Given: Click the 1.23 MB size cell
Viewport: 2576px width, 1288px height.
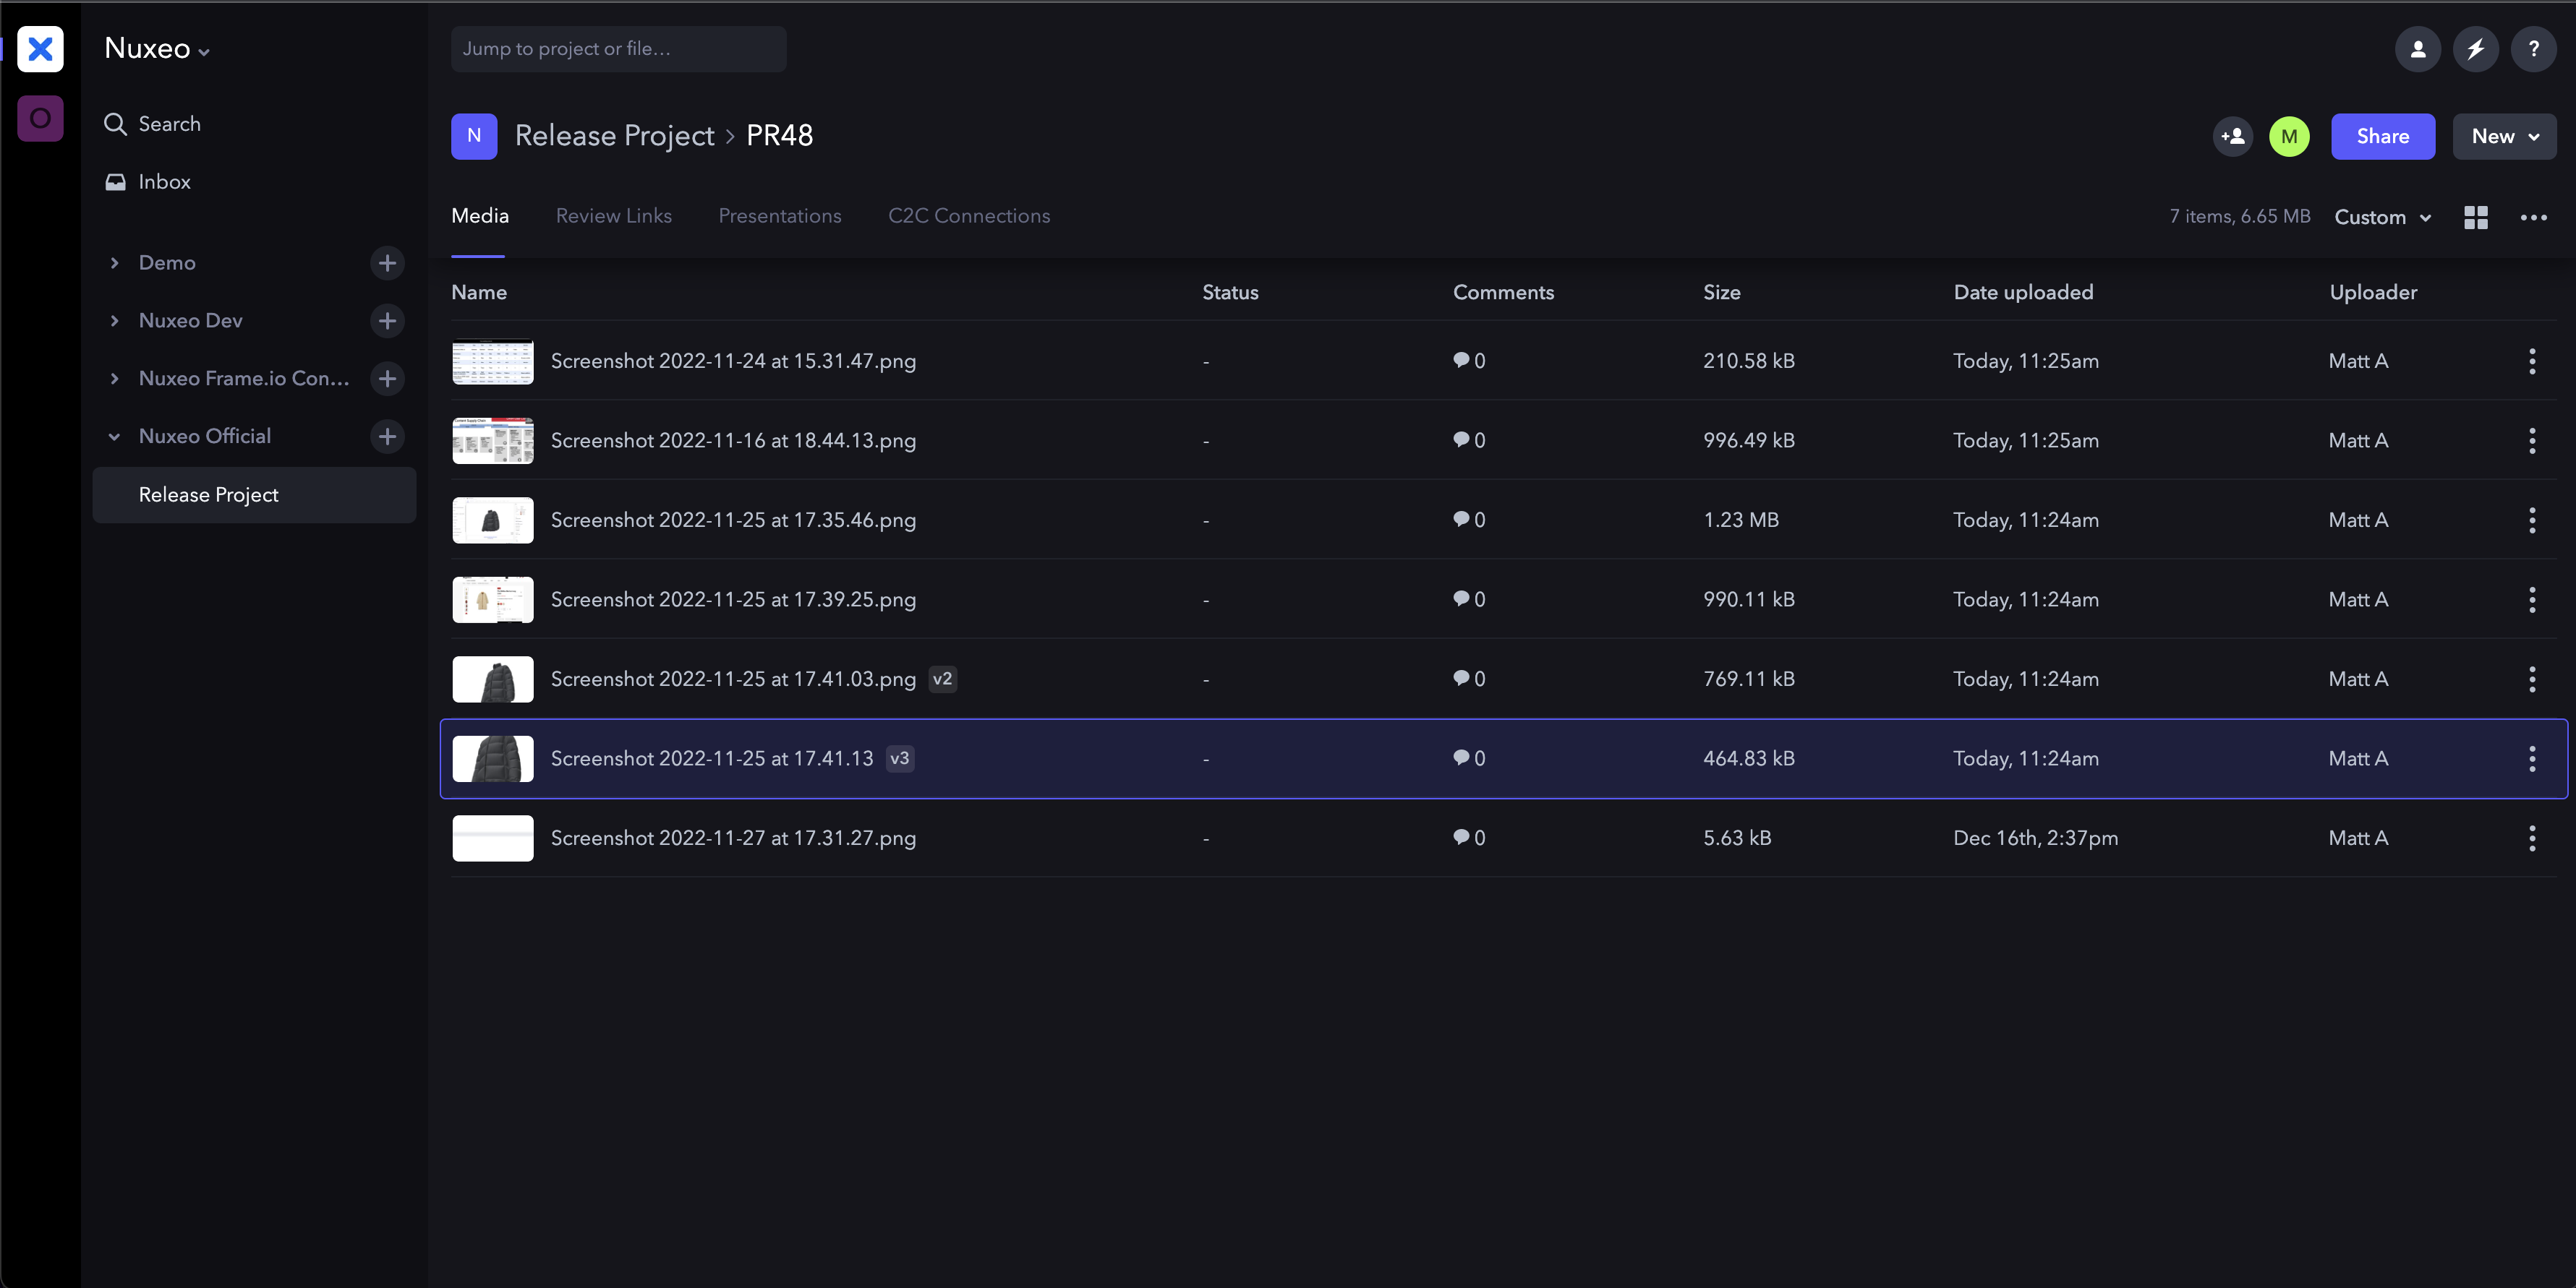Looking at the screenshot, I should click(1741, 520).
